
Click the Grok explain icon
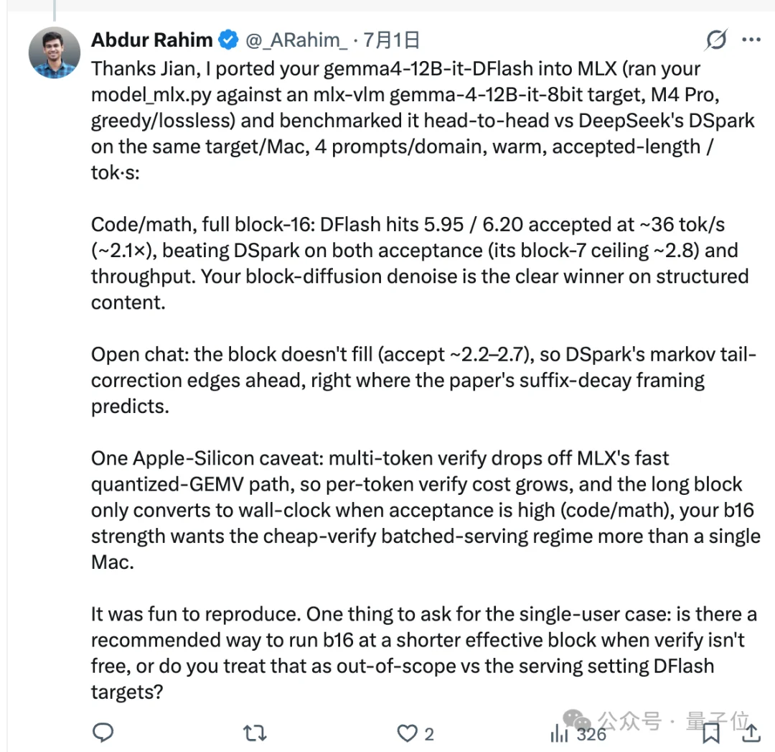pos(715,40)
